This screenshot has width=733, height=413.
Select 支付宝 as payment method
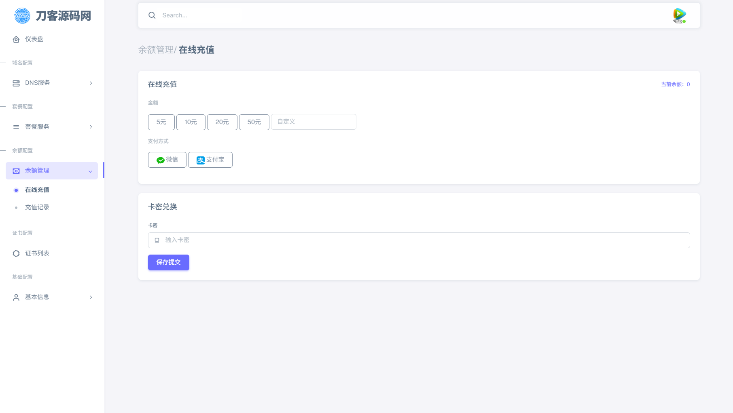210,160
